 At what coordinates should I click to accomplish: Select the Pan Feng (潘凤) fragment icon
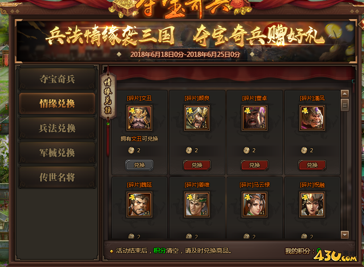(x=312, y=117)
